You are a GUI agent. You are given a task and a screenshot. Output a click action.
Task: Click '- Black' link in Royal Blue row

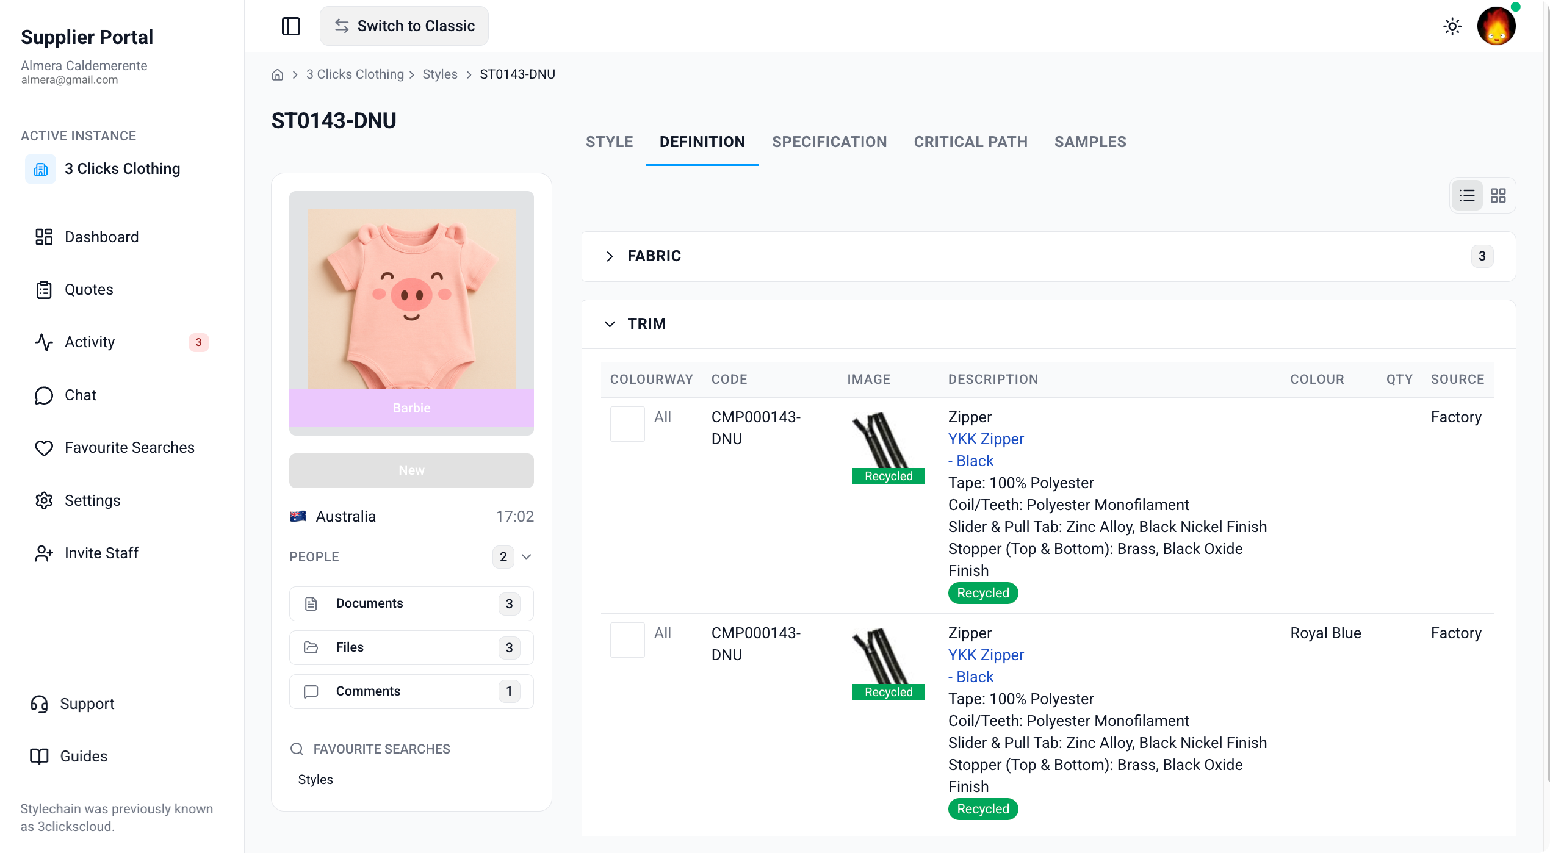coord(971,677)
